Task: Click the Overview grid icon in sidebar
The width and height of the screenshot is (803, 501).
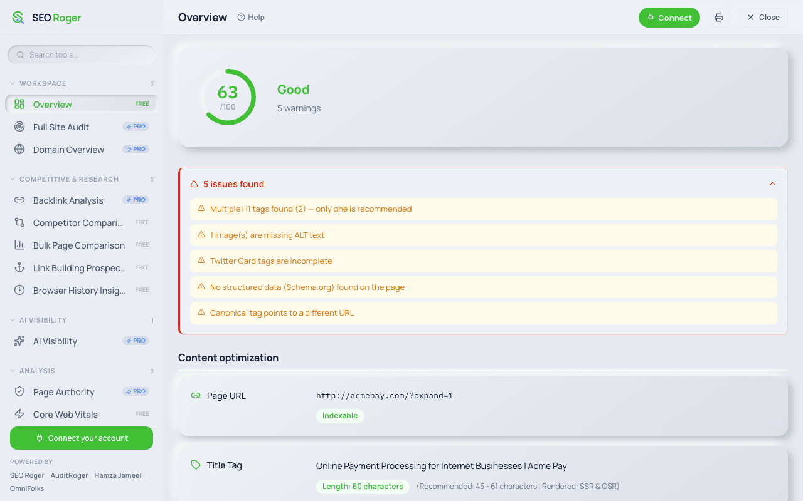Action: coord(19,105)
